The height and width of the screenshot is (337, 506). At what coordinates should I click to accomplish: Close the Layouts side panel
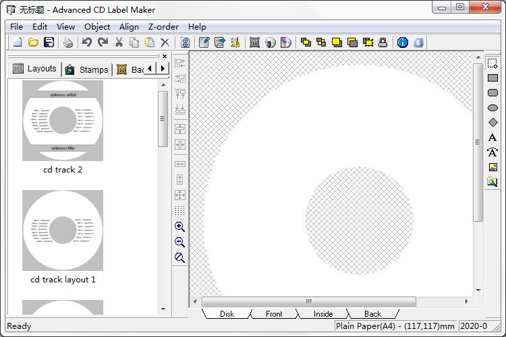tap(164, 57)
